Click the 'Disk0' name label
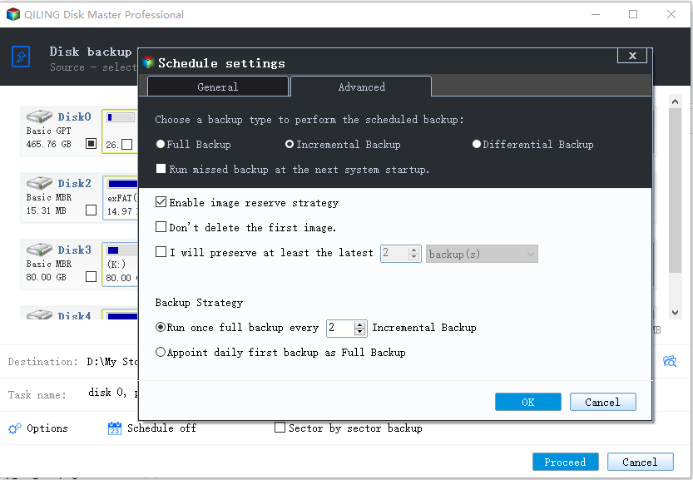 [x=74, y=116]
